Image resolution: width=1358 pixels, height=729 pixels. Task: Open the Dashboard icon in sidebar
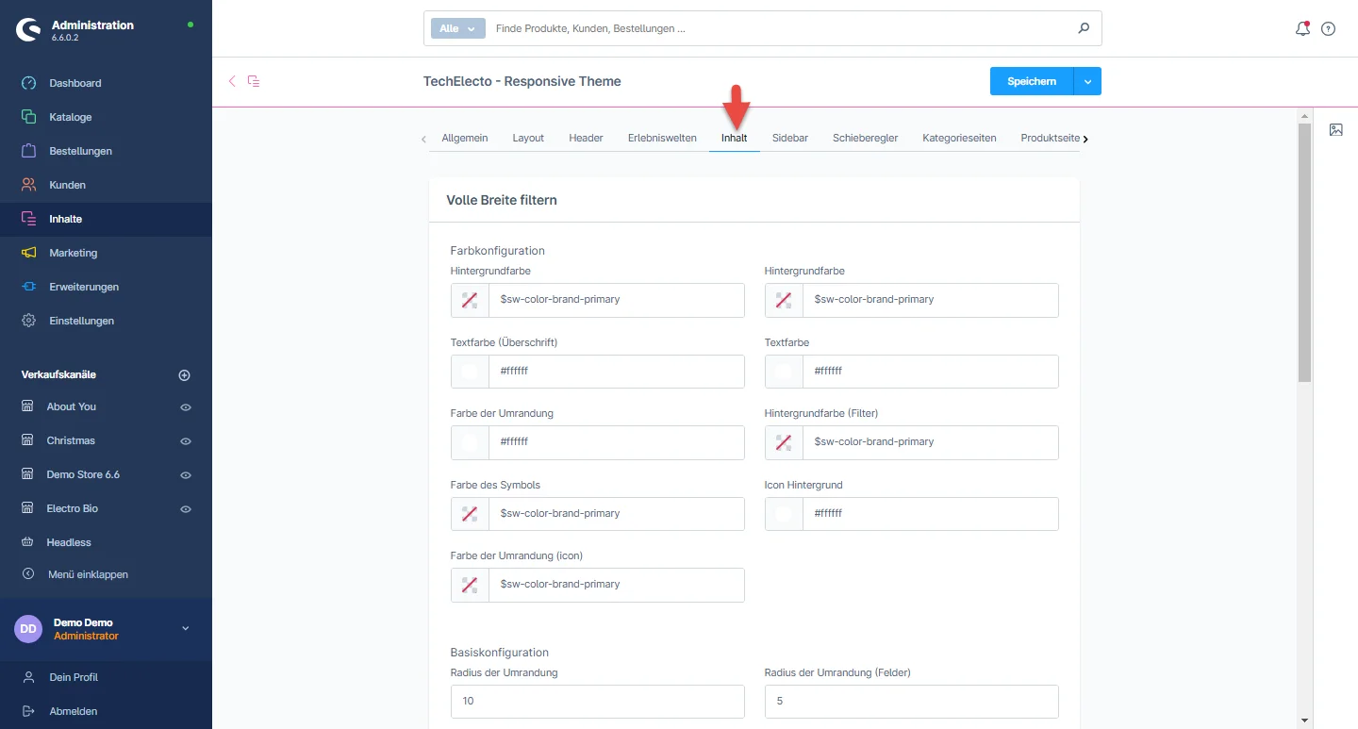(x=29, y=83)
